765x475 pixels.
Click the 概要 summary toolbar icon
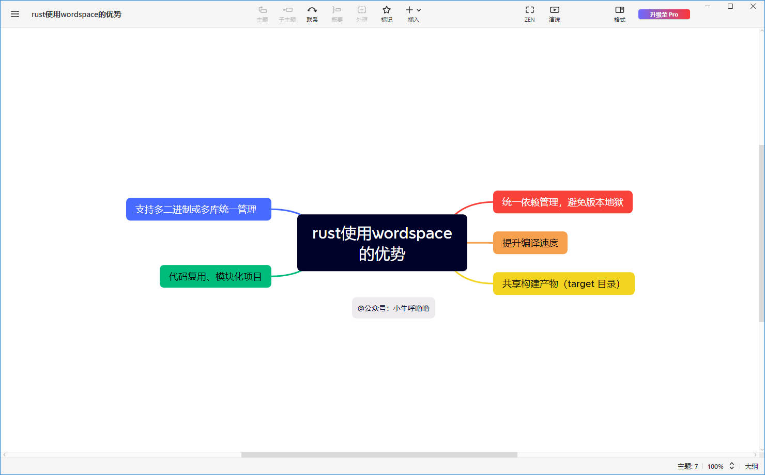click(x=337, y=14)
